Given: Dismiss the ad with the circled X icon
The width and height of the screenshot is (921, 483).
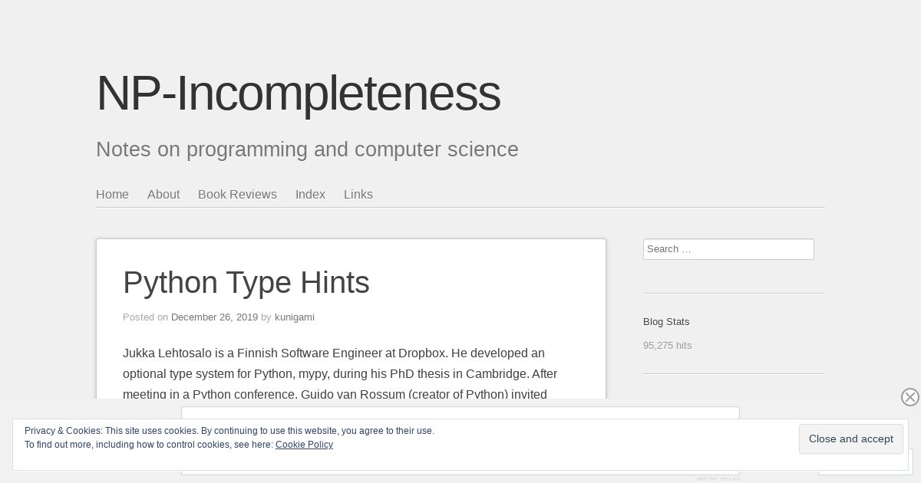Looking at the screenshot, I should (909, 396).
